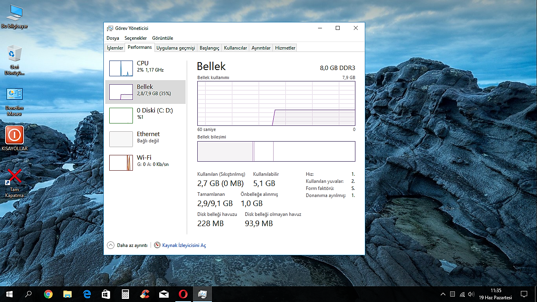Open taskbar search magnifier
The width and height of the screenshot is (537, 302).
click(28, 294)
